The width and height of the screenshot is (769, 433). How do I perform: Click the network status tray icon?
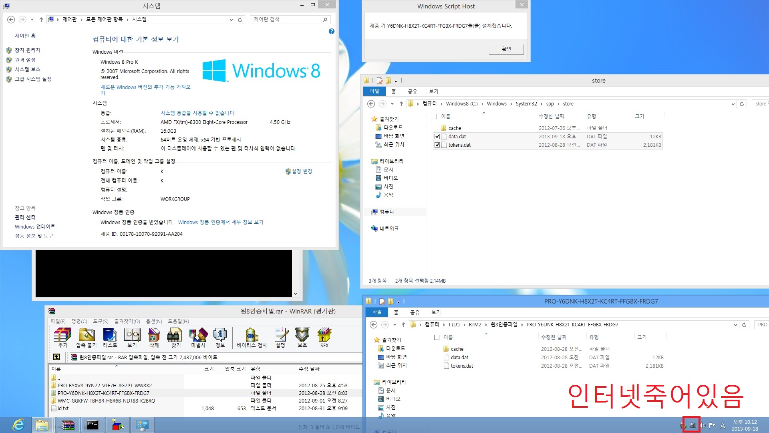pyautogui.click(x=693, y=425)
